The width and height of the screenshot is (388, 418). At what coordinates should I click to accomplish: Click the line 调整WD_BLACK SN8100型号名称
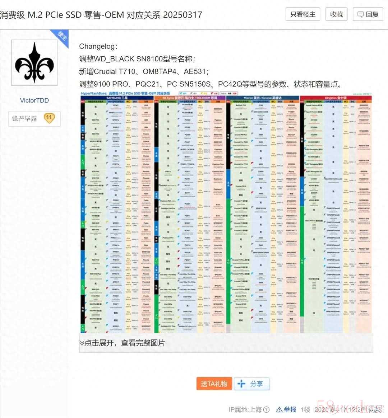tap(137, 59)
